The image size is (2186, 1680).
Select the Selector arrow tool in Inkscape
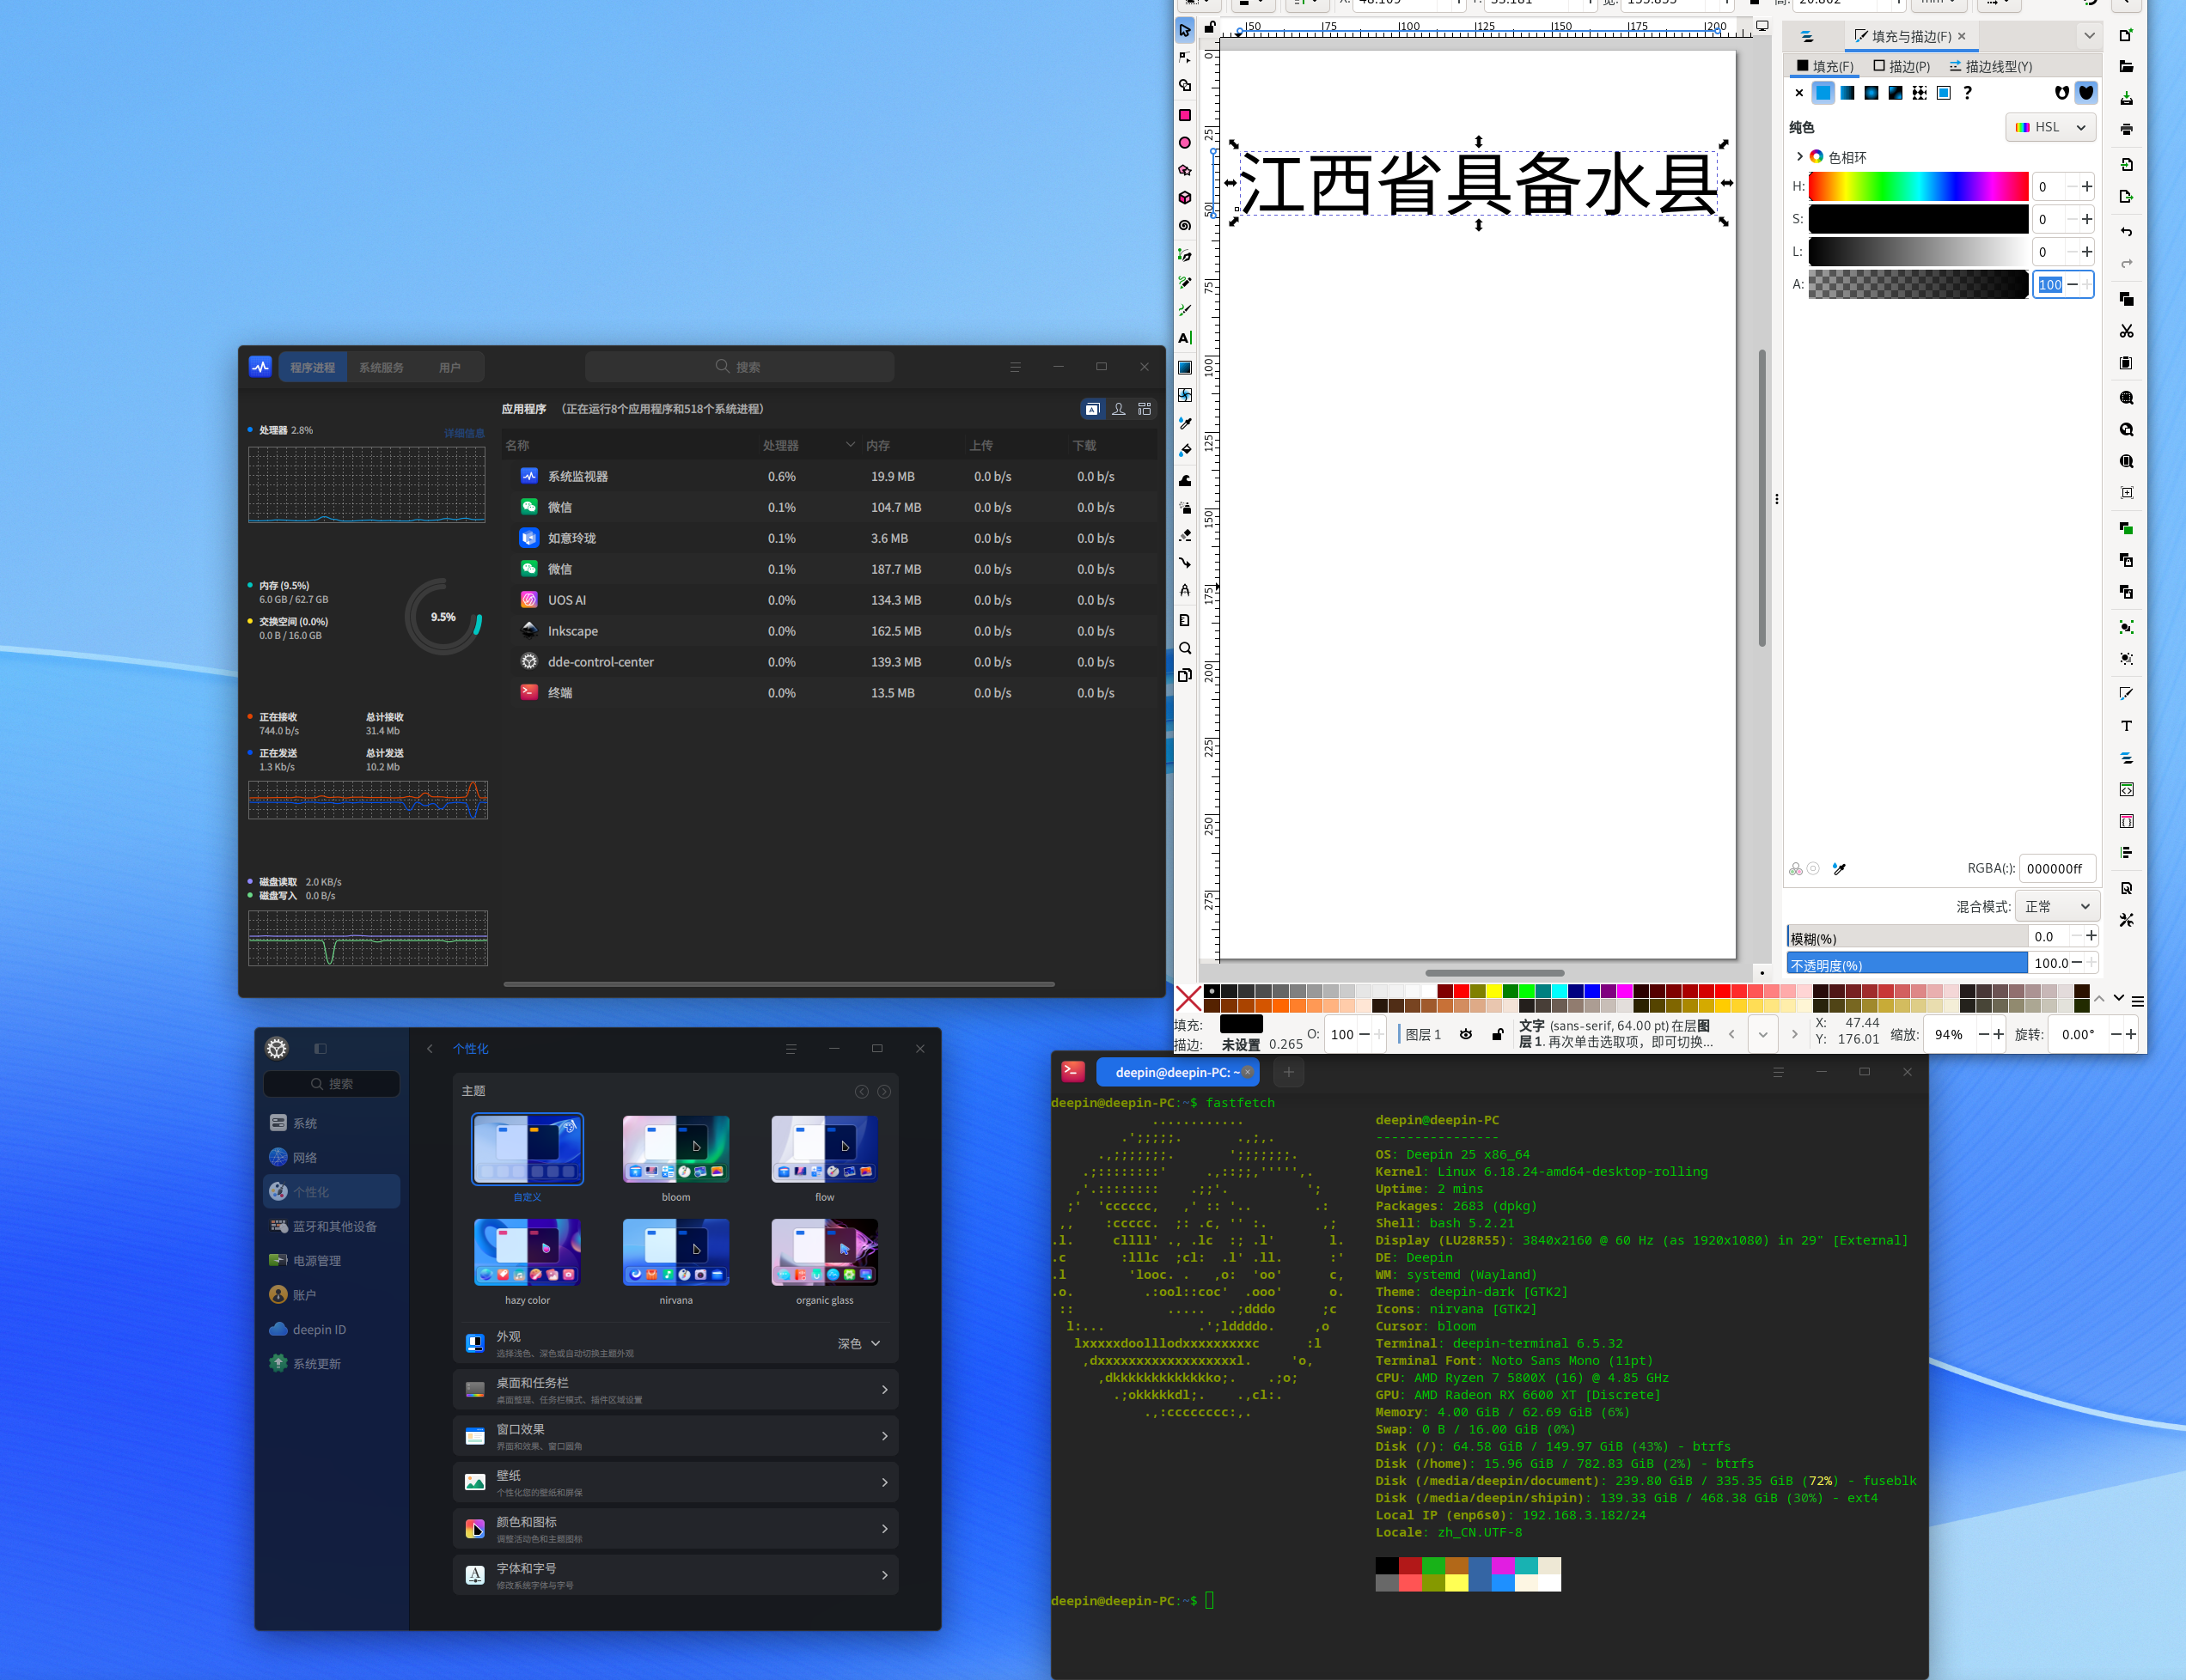(x=1185, y=30)
